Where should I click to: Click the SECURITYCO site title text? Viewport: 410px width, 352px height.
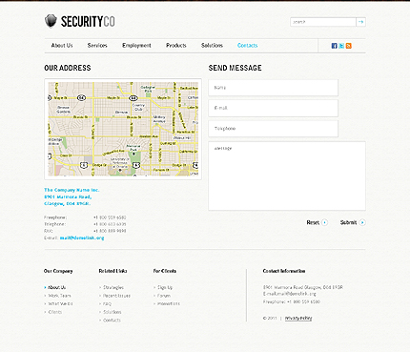(88, 22)
